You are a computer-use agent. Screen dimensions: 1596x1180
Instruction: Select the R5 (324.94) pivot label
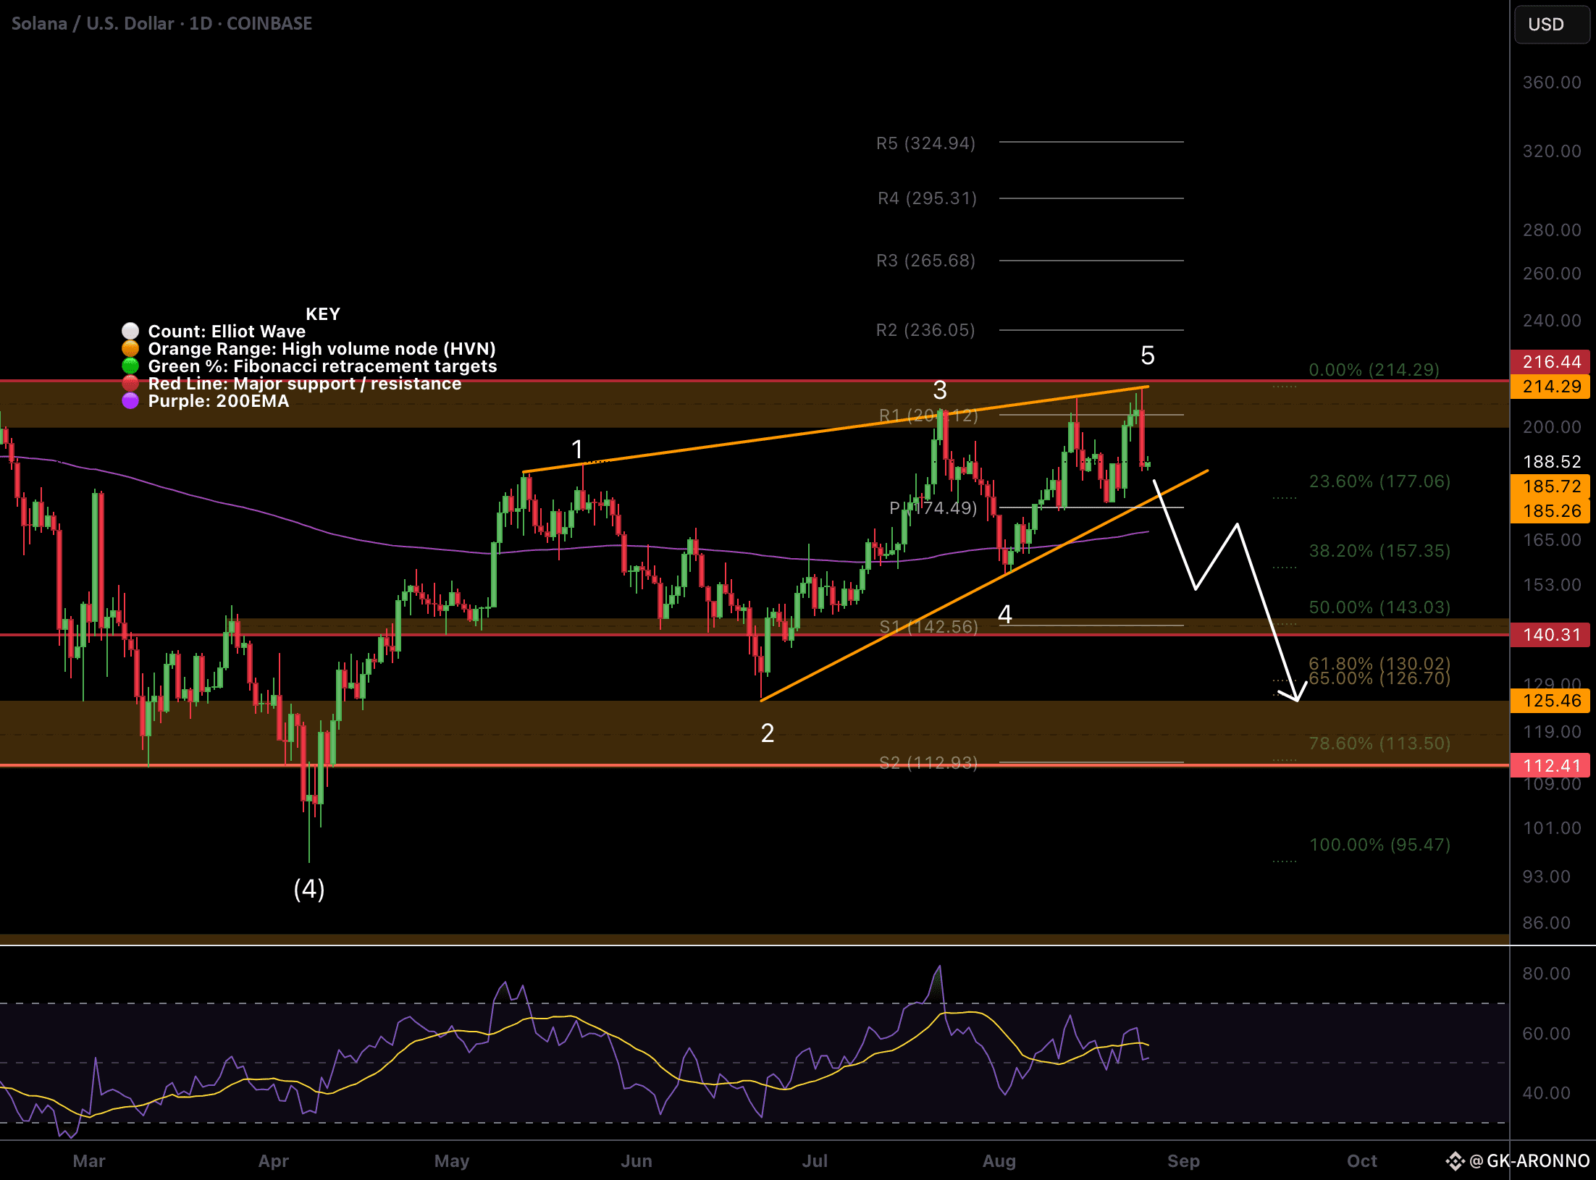[925, 143]
